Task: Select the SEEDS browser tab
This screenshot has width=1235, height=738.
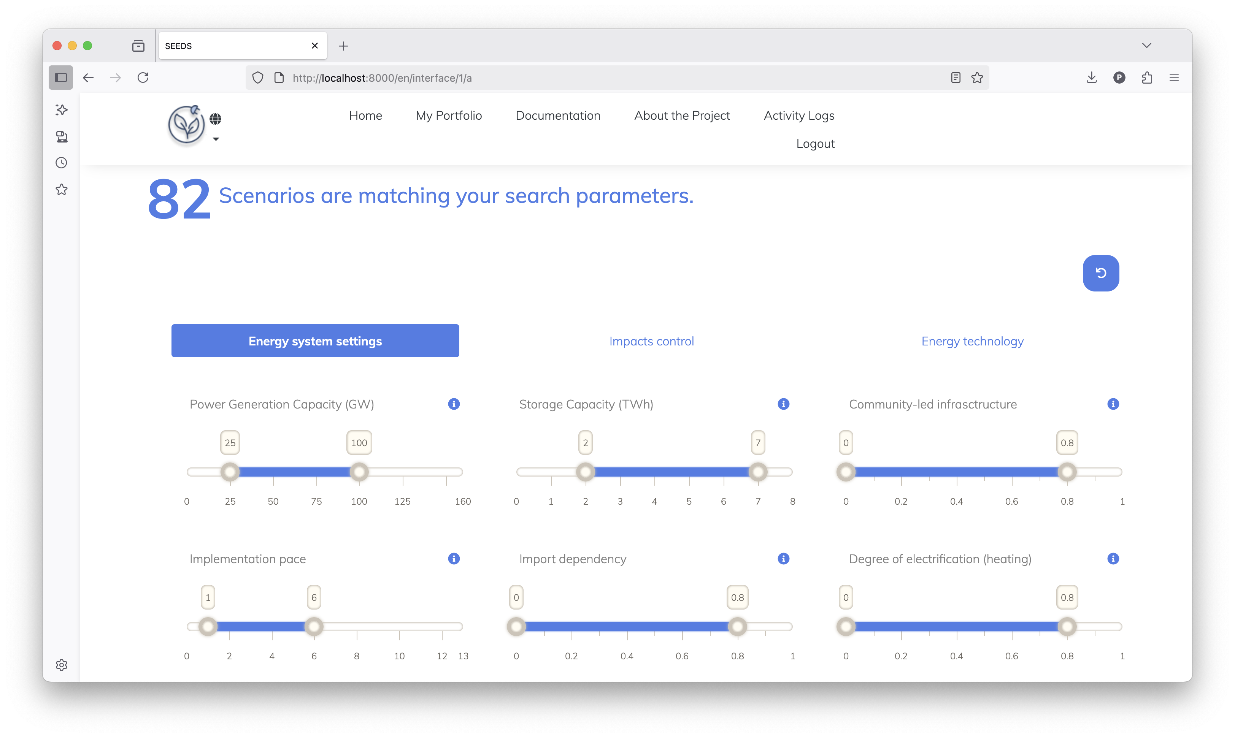Action: tap(242, 46)
